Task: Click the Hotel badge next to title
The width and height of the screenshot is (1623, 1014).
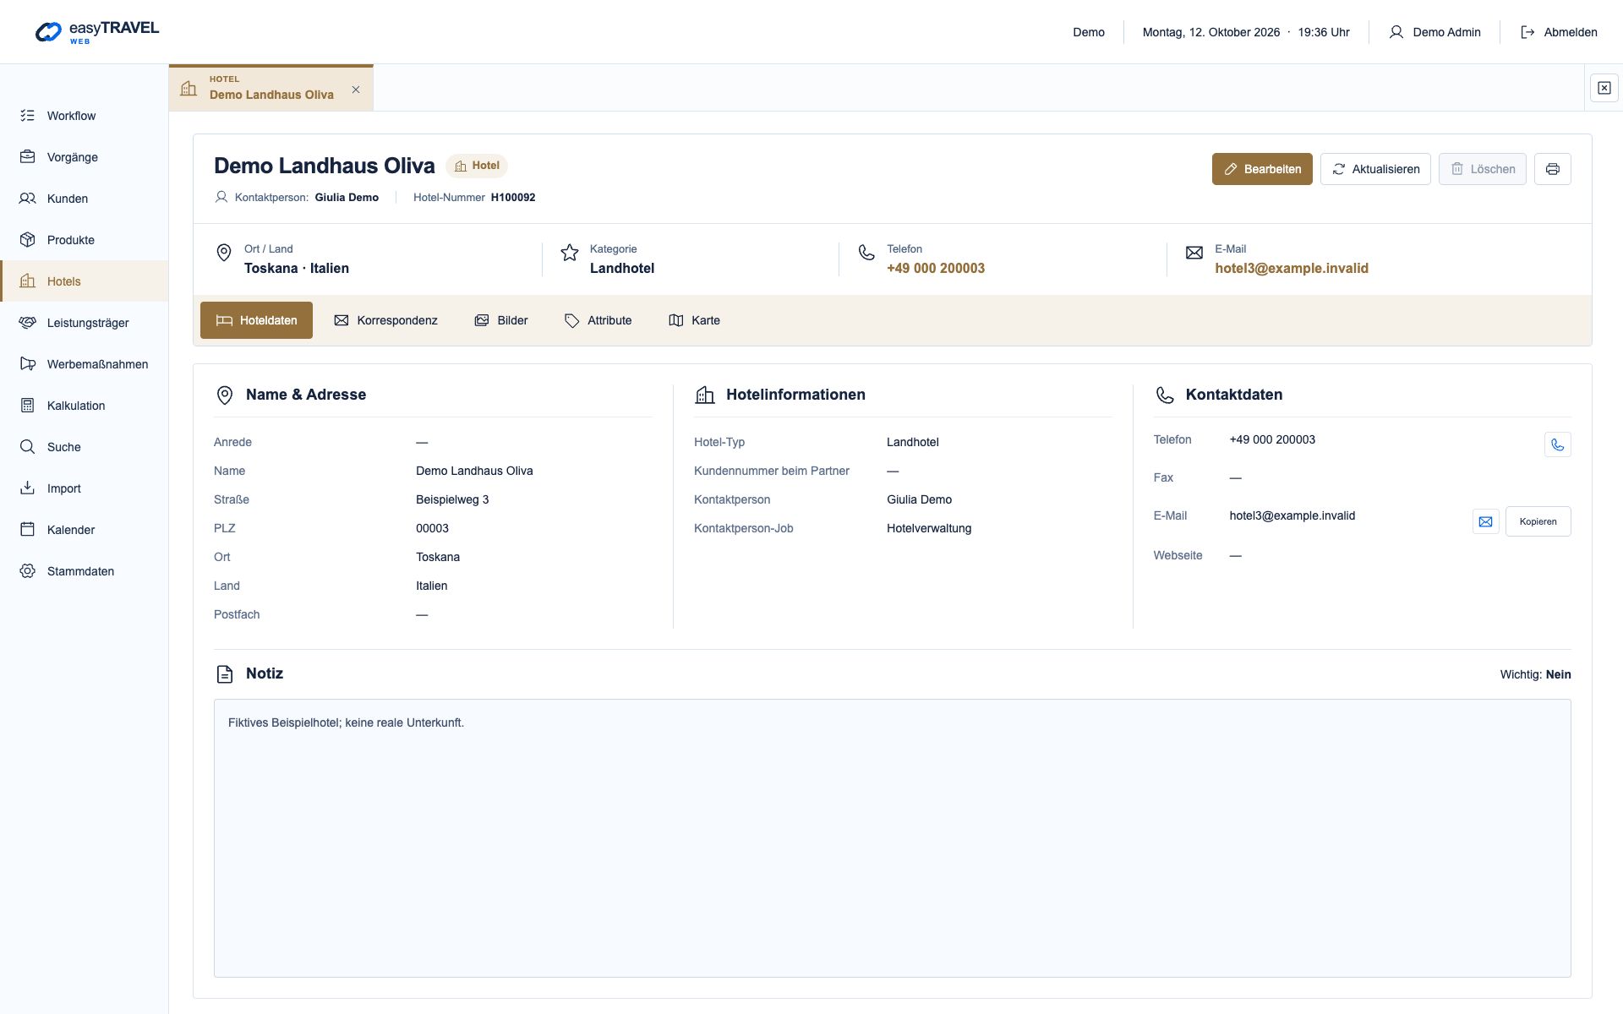Action: point(477,166)
